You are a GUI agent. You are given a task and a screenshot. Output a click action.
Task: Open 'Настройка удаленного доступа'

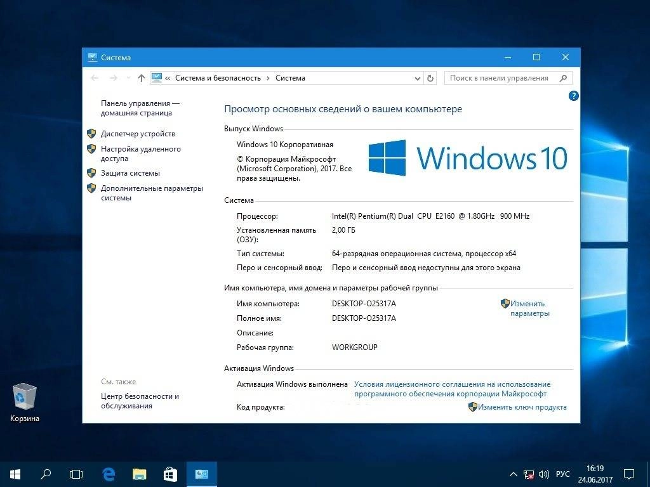(140, 153)
